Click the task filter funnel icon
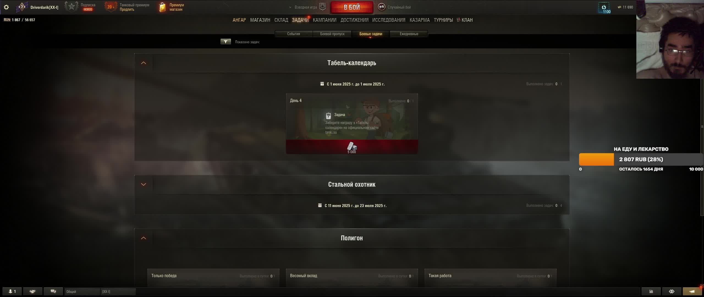 point(226,42)
